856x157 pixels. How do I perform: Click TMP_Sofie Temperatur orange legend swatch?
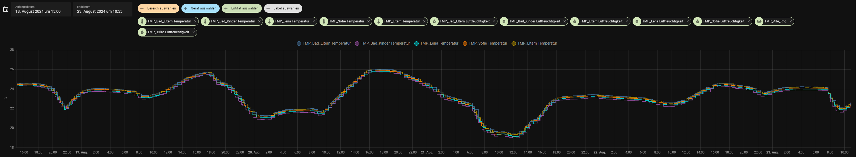tap(465, 44)
